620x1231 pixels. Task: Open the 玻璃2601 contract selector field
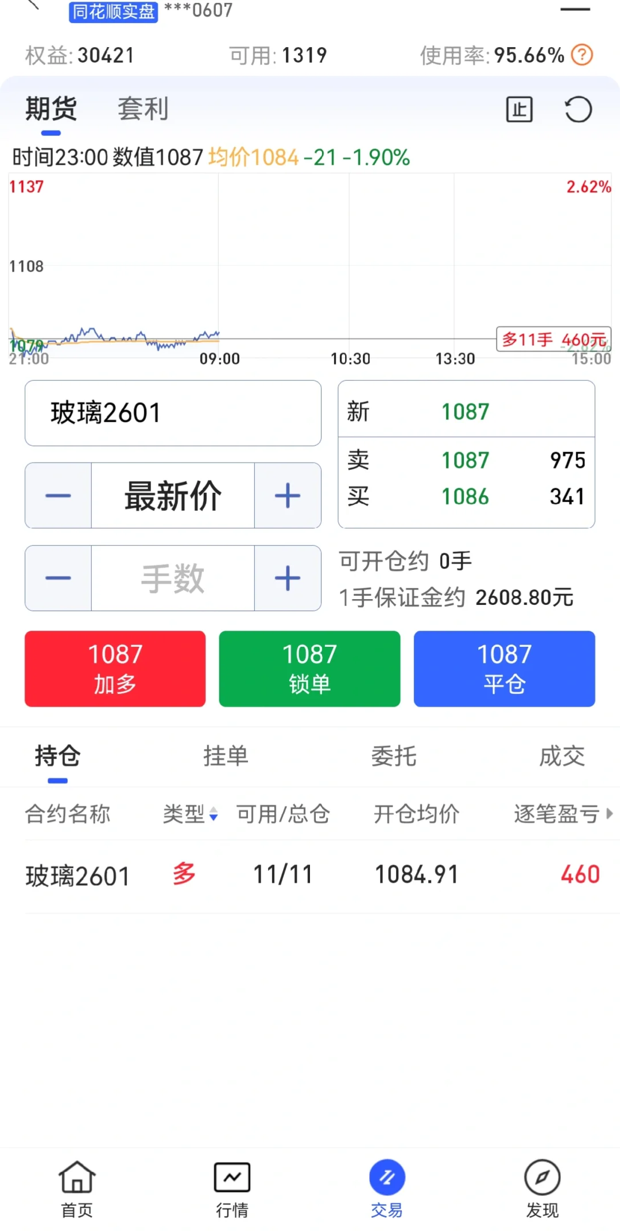pos(173,413)
